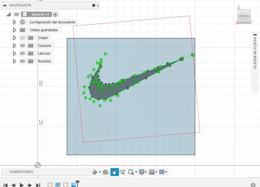Click the Vistas guardadas folder icon

coord(22,30)
